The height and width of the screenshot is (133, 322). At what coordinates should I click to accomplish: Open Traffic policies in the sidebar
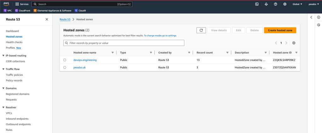[x=14, y=75]
